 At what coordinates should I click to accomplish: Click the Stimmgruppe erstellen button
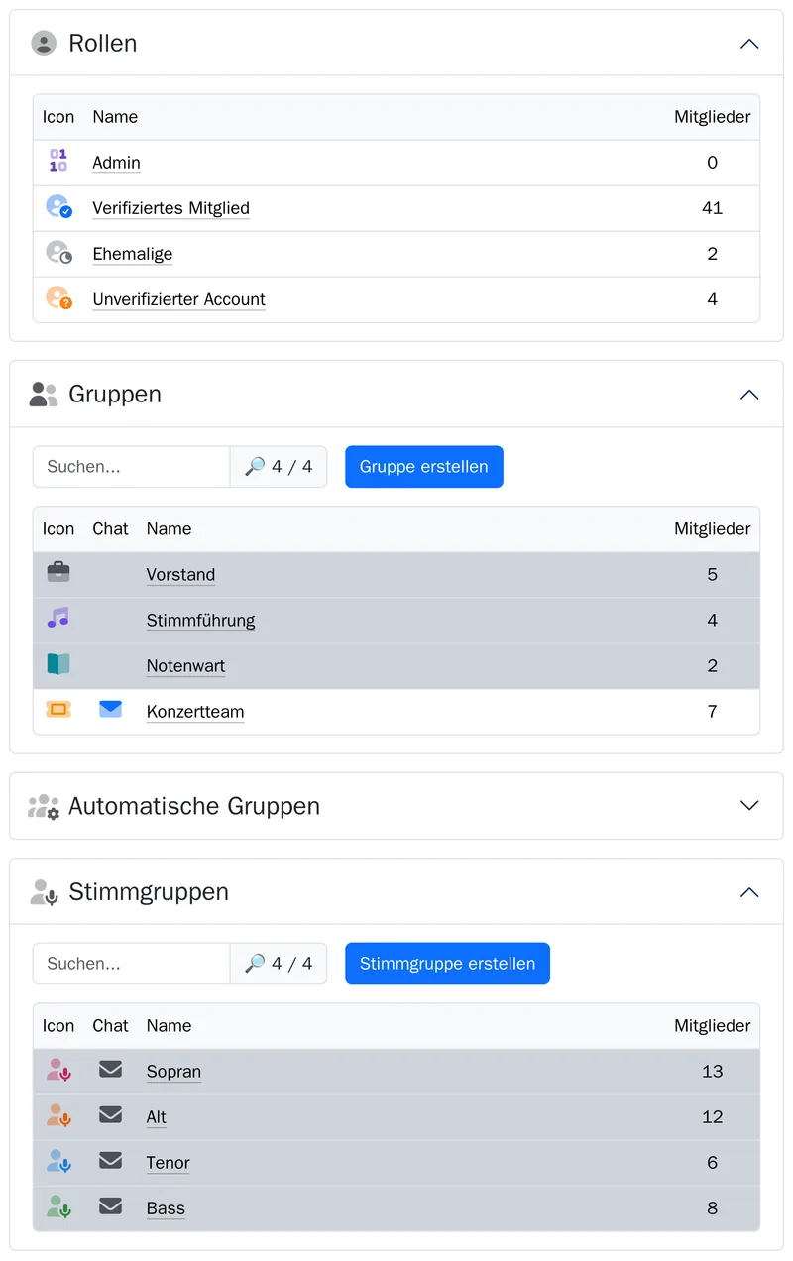pyautogui.click(x=447, y=964)
